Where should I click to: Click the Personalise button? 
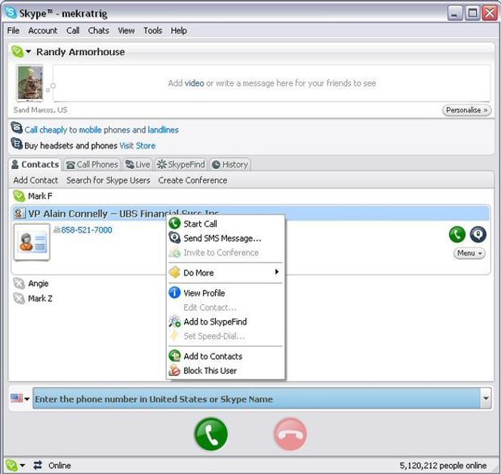click(x=466, y=110)
